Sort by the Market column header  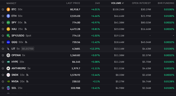pos(11,3)
